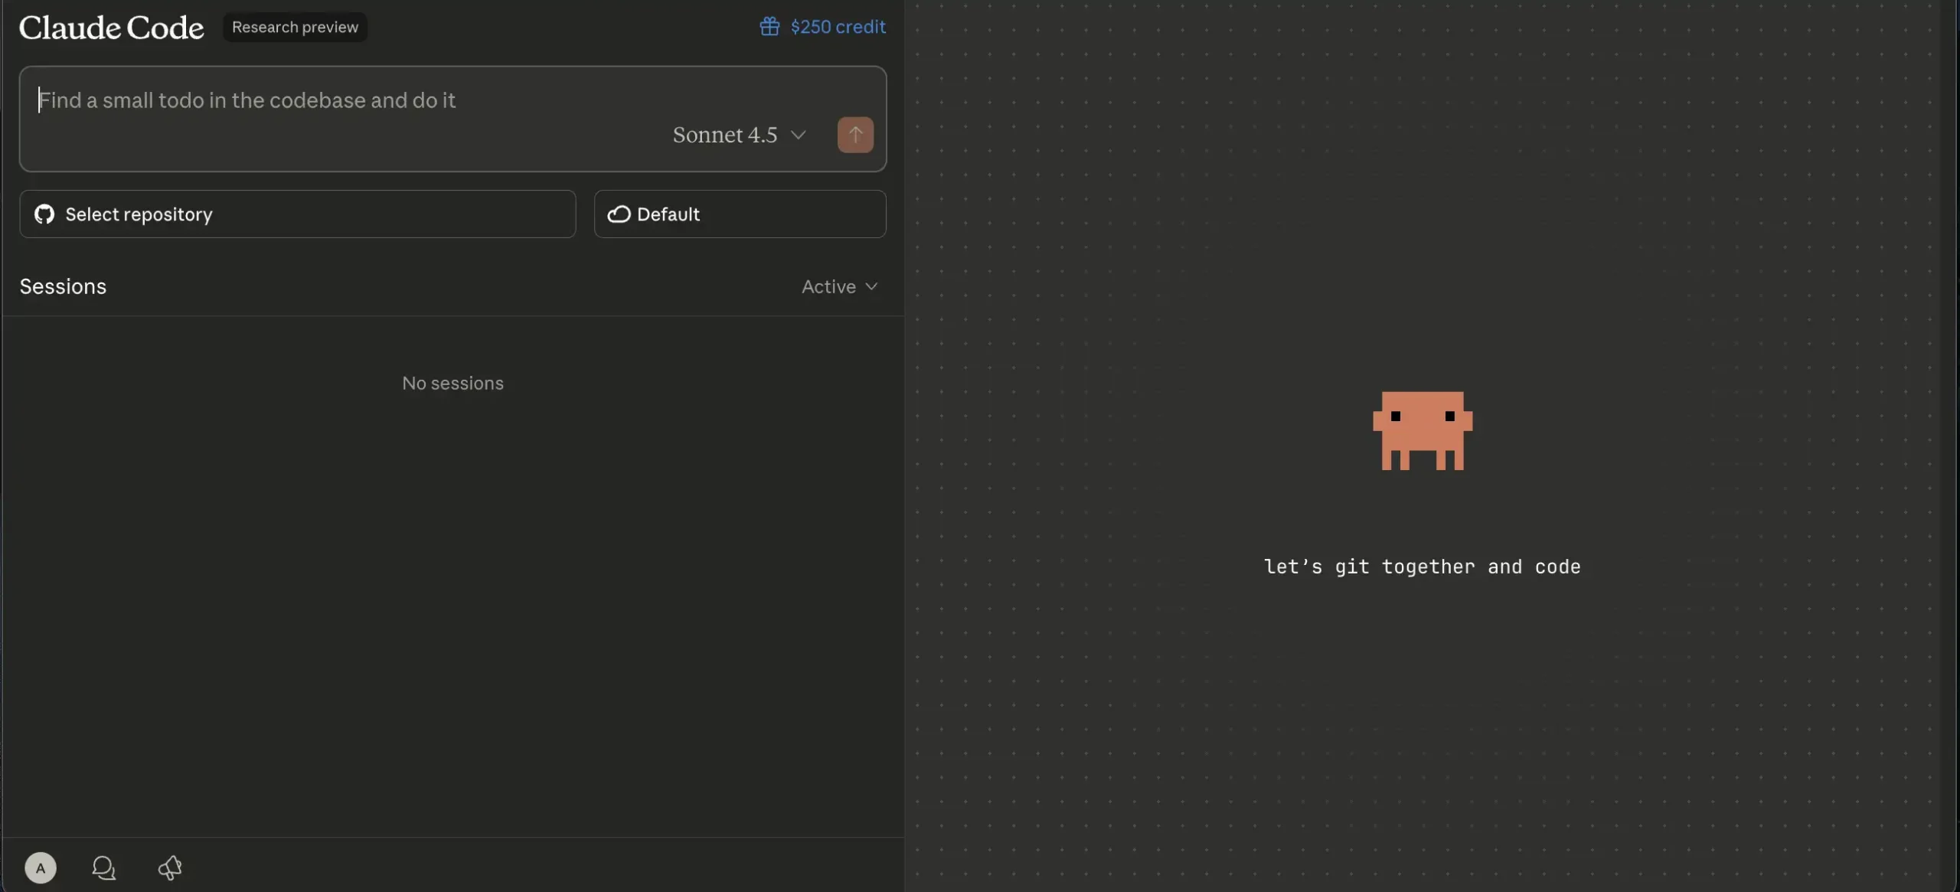Click the No sessions placeholder text
The image size is (1960, 892).
coord(452,383)
